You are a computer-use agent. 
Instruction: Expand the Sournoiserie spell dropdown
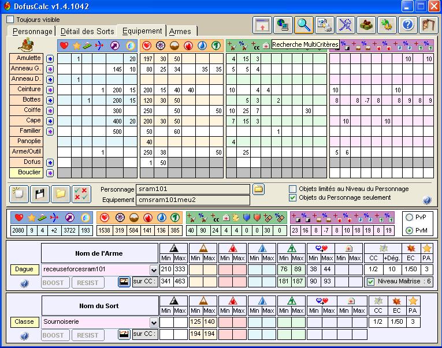(153, 322)
